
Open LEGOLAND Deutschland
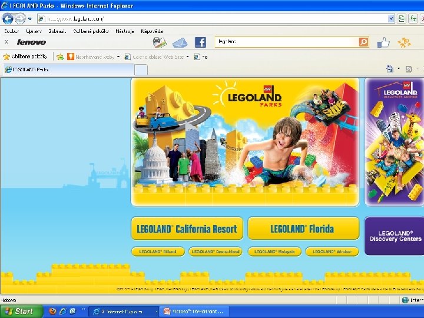tap(216, 251)
